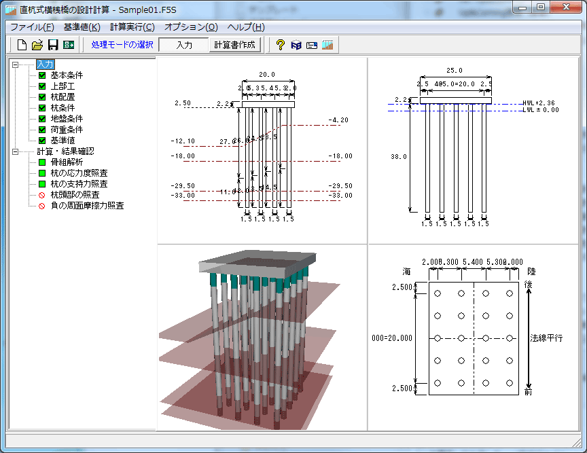Select the checked 基本条件 item
Image resolution: width=587 pixels, height=453 pixels.
point(66,75)
